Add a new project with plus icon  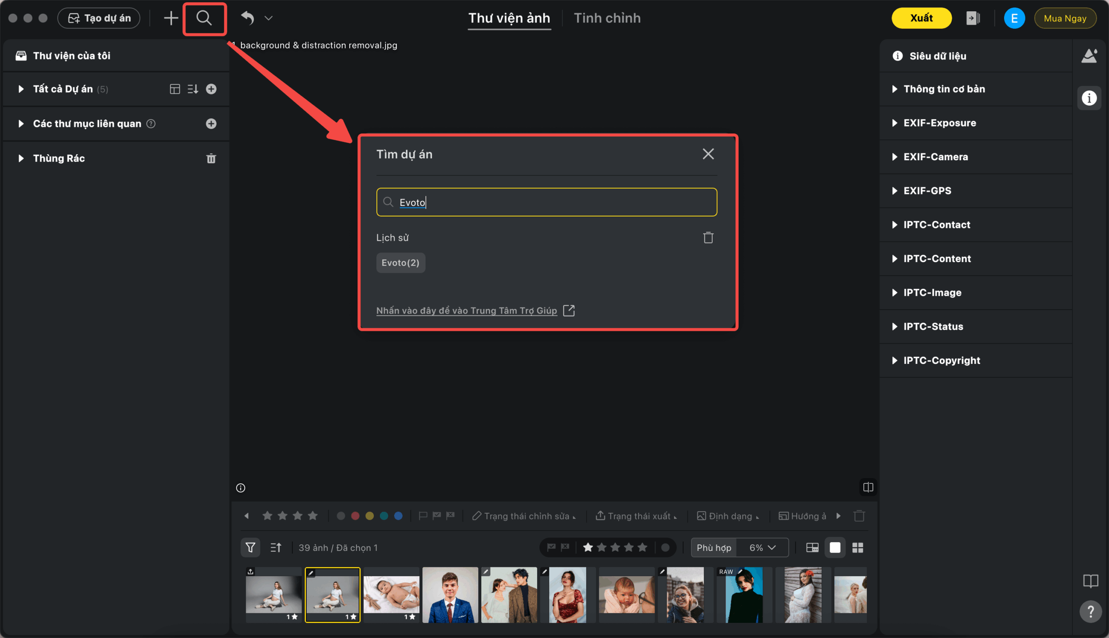coord(211,89)
